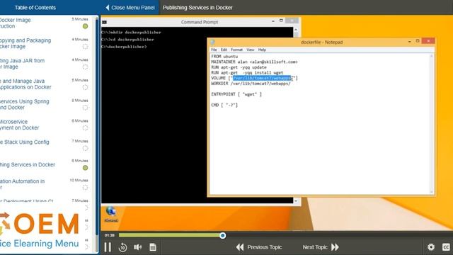Screen dimensions: 453x255
Task: Click completion circle for Publishing Services
Action: click(x=85, y=168)
